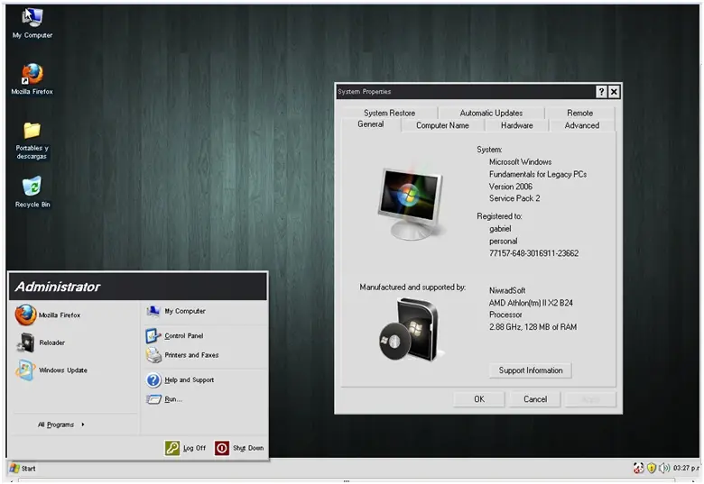
Task: Click the question mark help button in System Properties
Action: [x=601, y=92]
